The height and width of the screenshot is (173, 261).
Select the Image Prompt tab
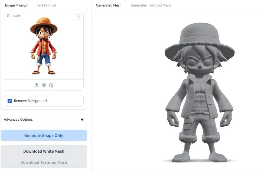tap(16, 5)
